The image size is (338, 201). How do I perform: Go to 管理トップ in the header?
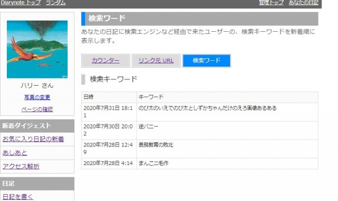coord(271,3)
